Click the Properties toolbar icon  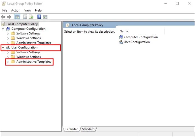pos(25,17)
